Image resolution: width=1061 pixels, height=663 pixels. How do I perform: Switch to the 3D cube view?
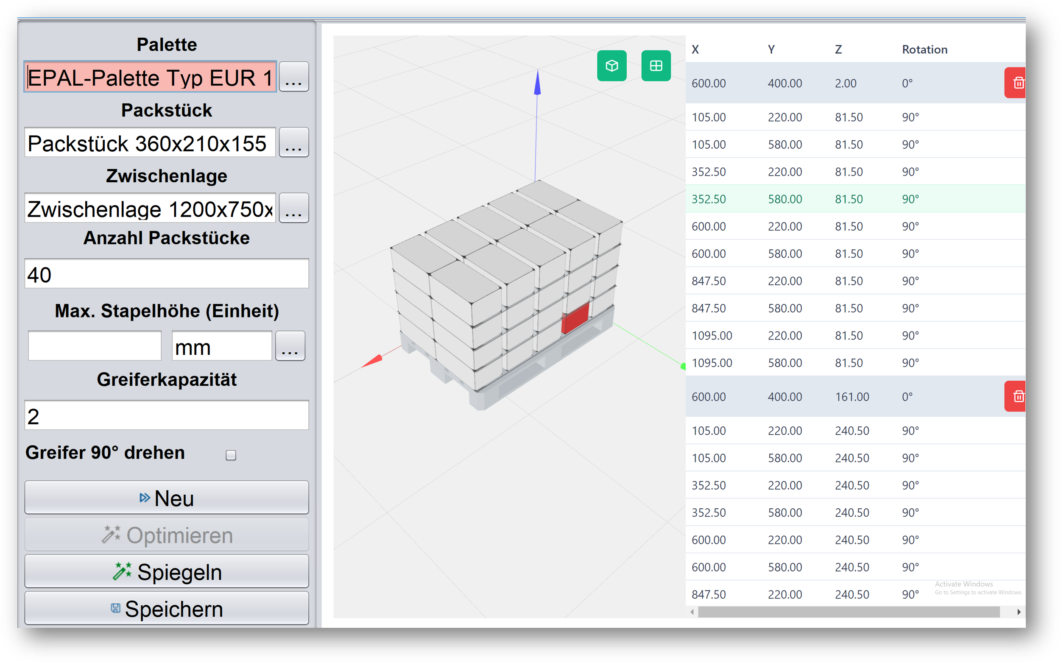pyautogui.click(x=611, y=66)
